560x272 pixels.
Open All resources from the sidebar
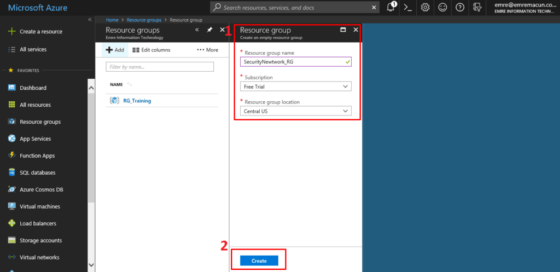coord(36,105)
